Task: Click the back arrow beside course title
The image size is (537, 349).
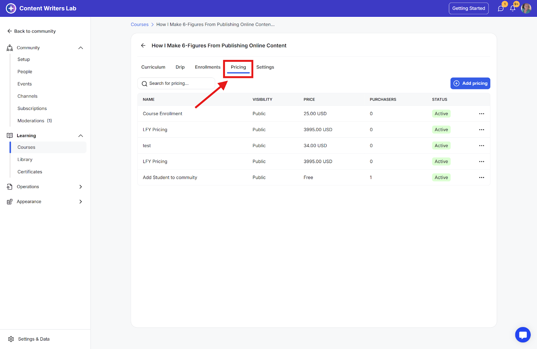Action: pyautogui.click(x=143, y=46)
